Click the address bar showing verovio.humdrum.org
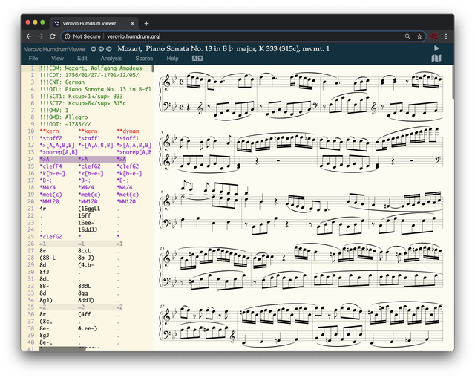Screen dimensions: 475x378 pyautogui.click(x=134, y=36)
